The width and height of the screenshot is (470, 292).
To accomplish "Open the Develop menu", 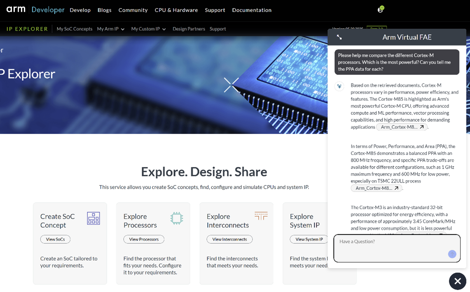I will 80,10.
